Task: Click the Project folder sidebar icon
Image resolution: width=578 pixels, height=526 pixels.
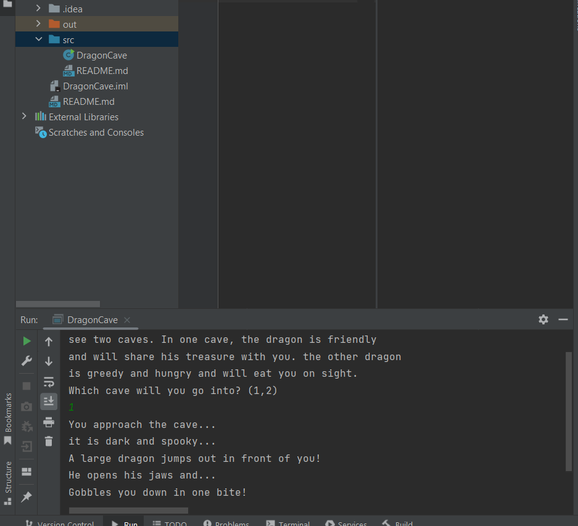Action: coord(7,4)
